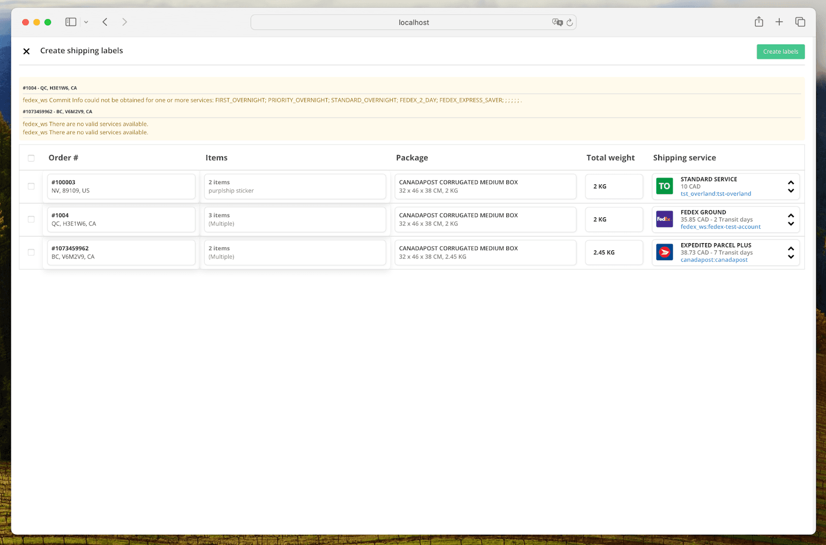Click the forward navigation arrow
This screenshot has height=545, width=826.
pyautogui.click(x=124, y=22)
